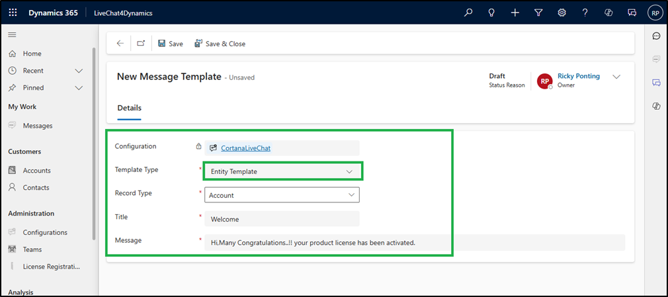Click the plus quick create icon
Image resolution: width=668 pixels, height=297 pixels.
click(x=515, y=13)
